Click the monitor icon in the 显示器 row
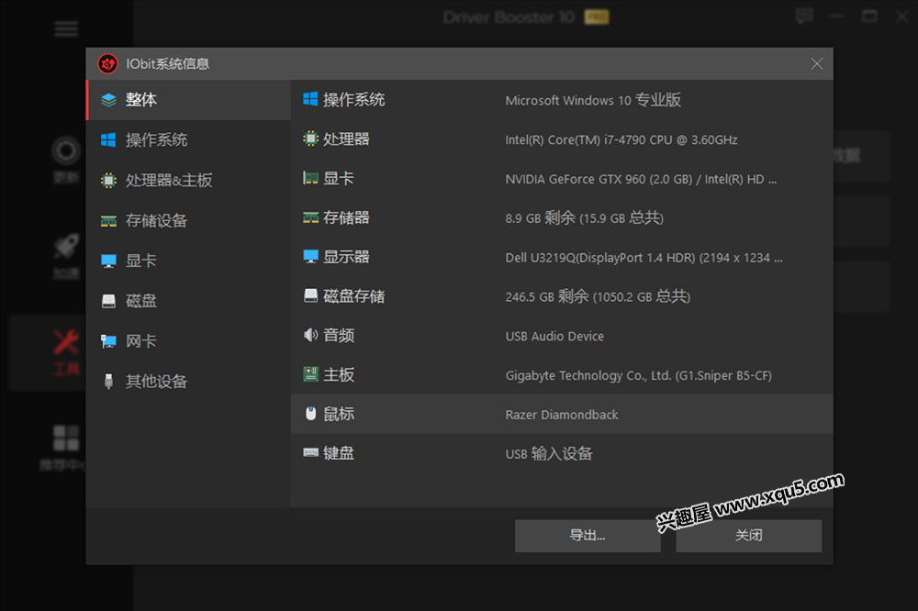Viewport: 918px width, 611px height. [310, 257]
